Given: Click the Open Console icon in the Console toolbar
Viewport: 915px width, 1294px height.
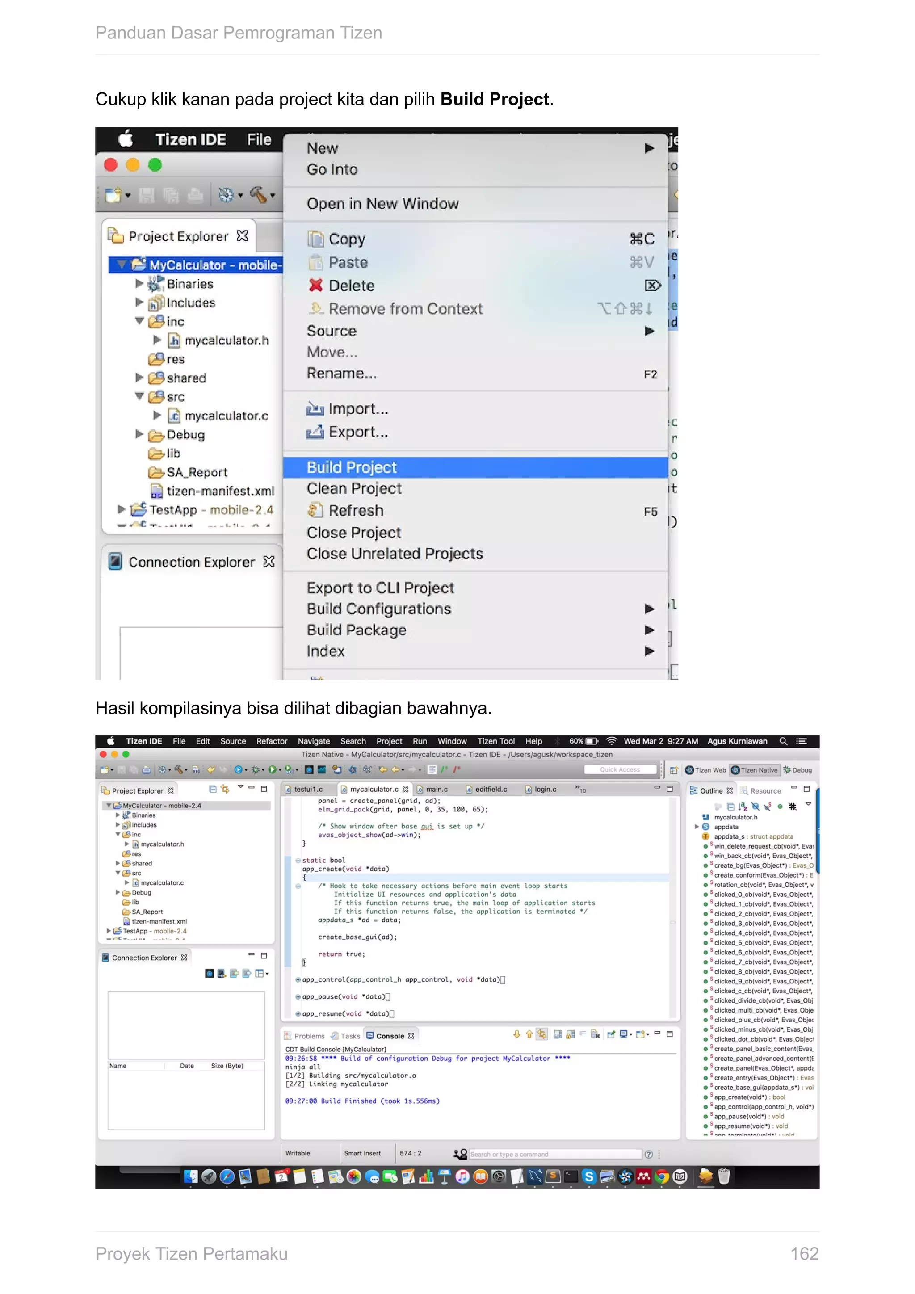Looking at the screenshot, I should tap(641, 1035).
